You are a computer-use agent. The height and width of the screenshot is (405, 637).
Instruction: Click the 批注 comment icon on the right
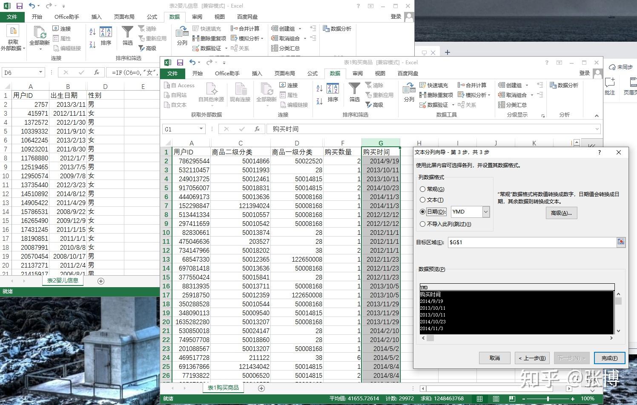pyautogui.click(x=610, y=86)
